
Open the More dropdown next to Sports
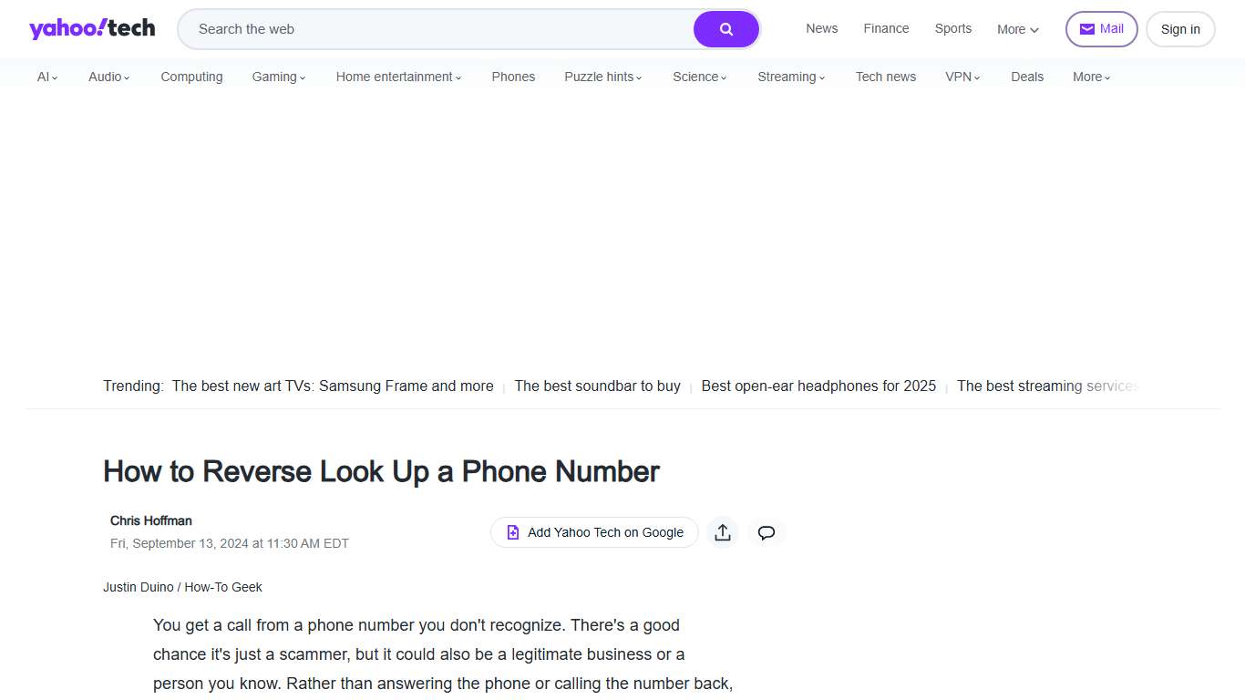tap(1016, 29)
